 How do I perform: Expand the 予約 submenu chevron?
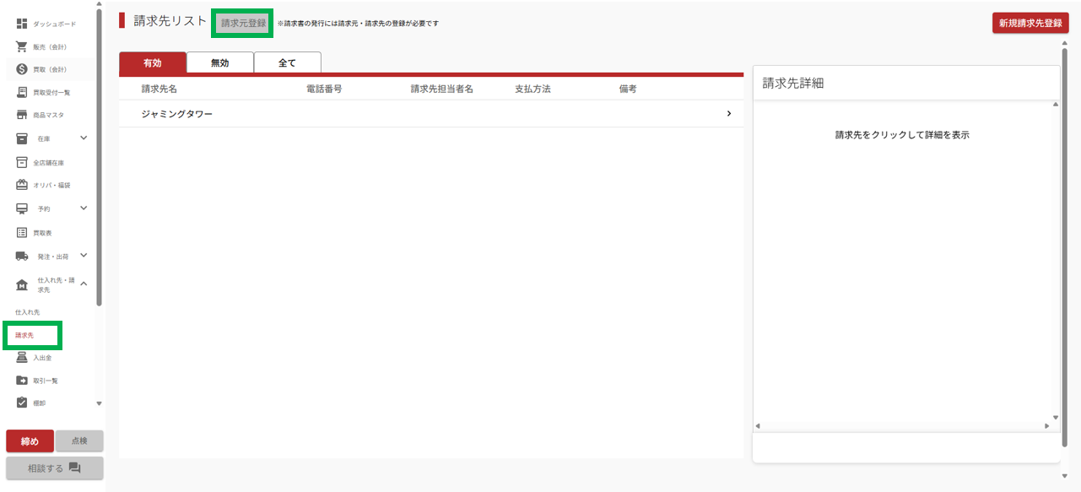pos(84,208)
